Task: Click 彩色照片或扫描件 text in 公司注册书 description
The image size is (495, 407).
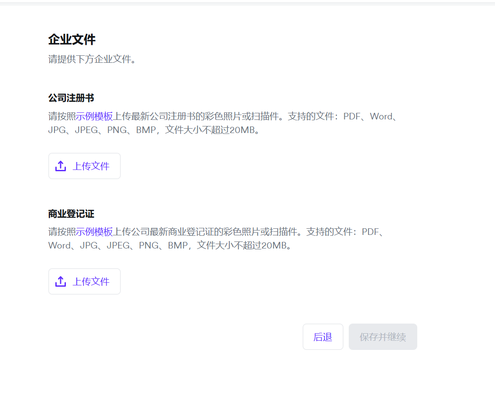Action: tap(242, 116)
